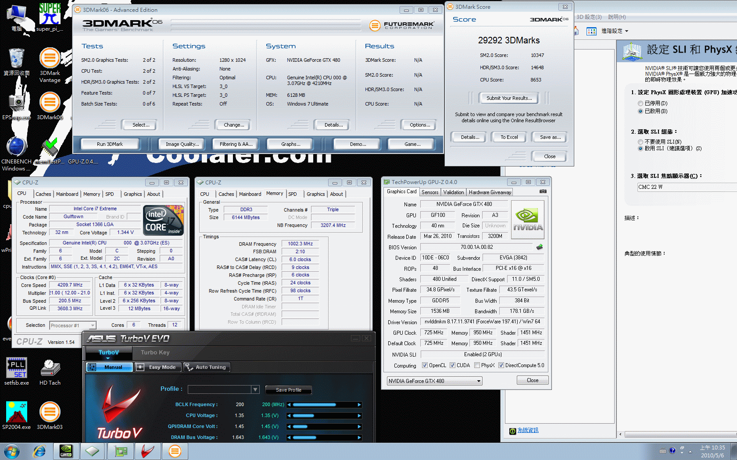737x460 pixels.
Task: Expand NVIDIA advanced settings dropdown arrow
Action: [626, 31]
